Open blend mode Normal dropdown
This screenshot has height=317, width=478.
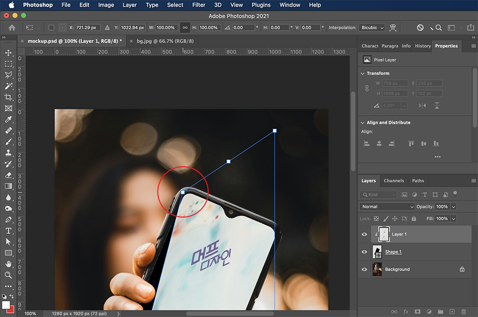387,207
